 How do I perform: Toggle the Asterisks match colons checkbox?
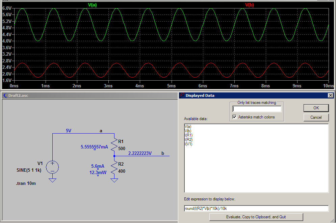pyautogui.click(x=235, y=117)
